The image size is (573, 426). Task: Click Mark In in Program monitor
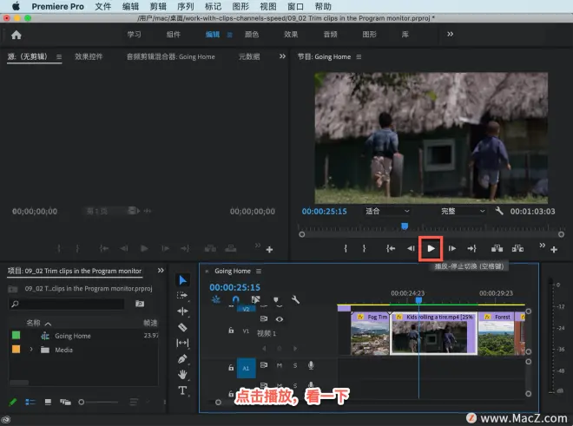(346, 249)
